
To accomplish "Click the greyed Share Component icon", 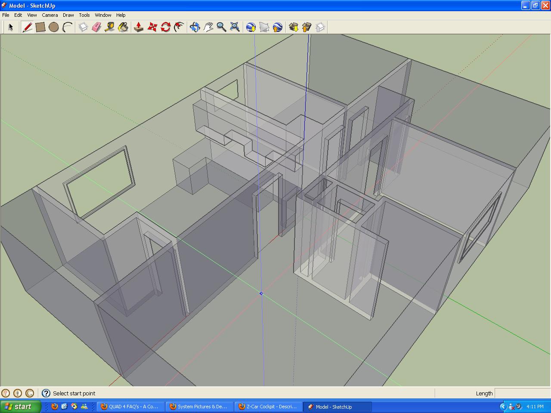I will click(x=320, y=27).
